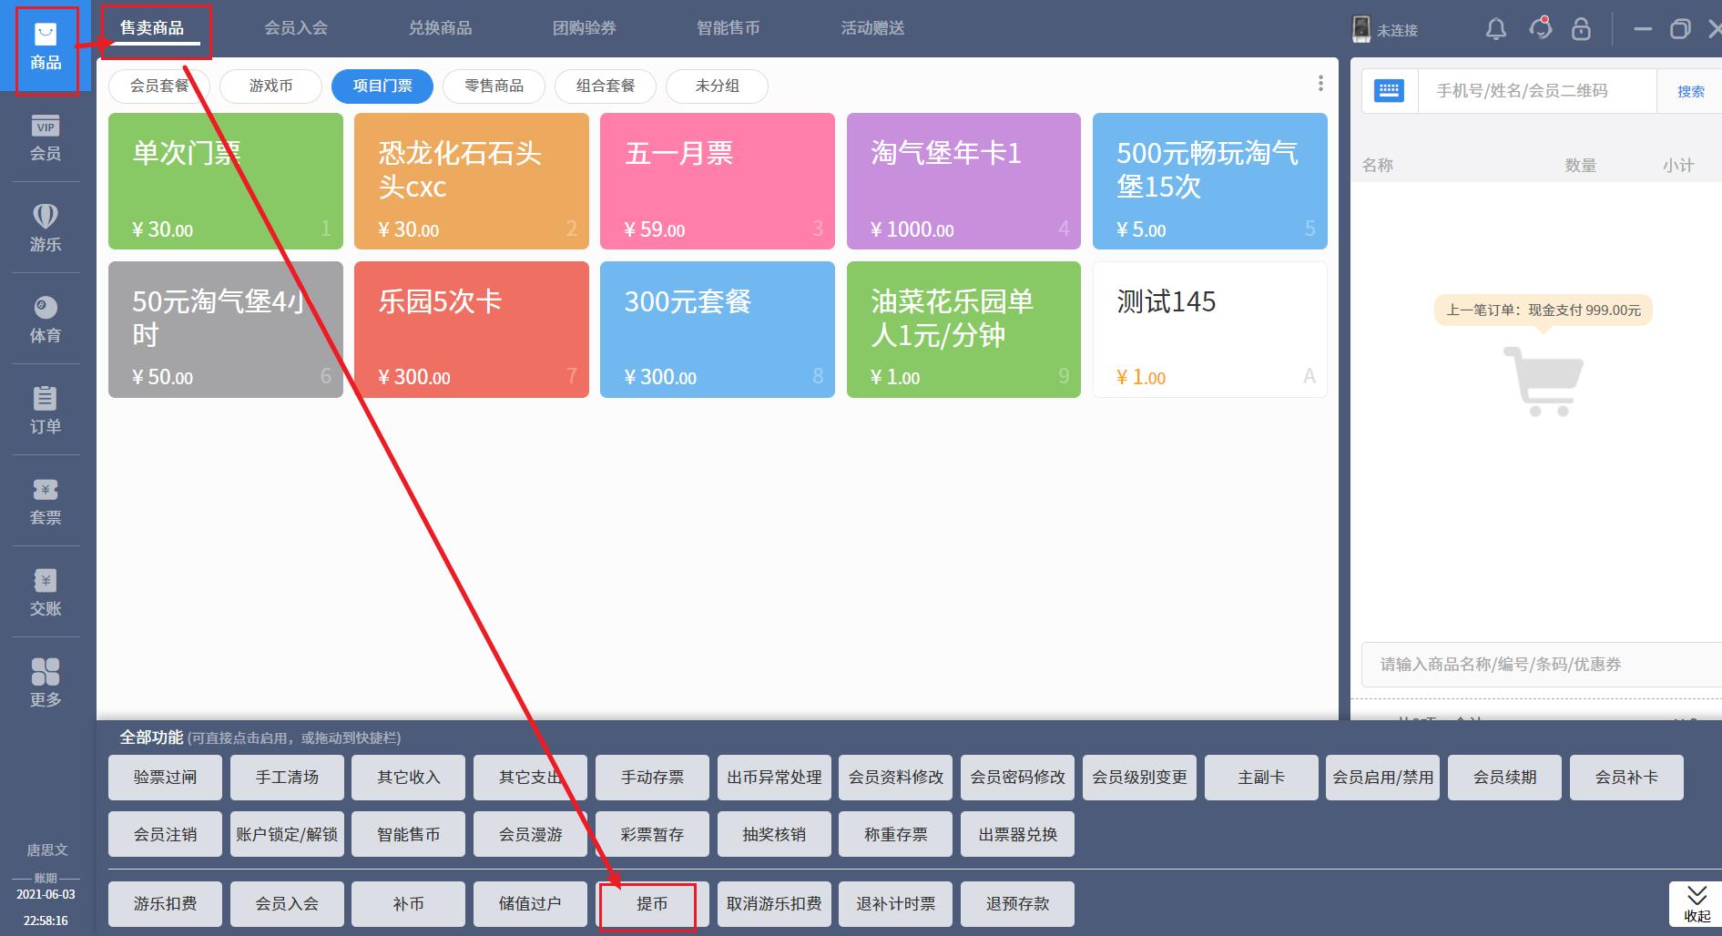This screenshot has width=1722, height=936.
Task: Click the customer service headset icon
Action: (1541, 29)
